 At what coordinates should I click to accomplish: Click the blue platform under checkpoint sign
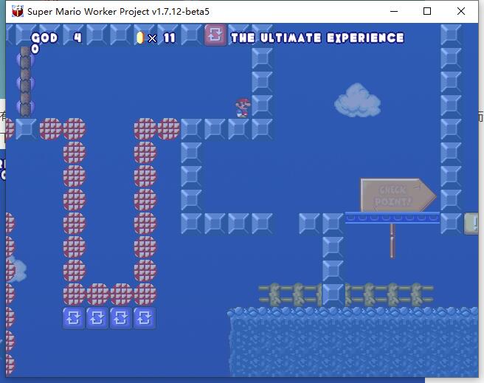(x=392, y=218)
